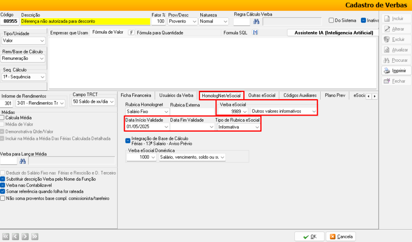Screen dimensions: 412x242
Task: Toggle the Do Sistema checkbox
Action: pos(332,20)
